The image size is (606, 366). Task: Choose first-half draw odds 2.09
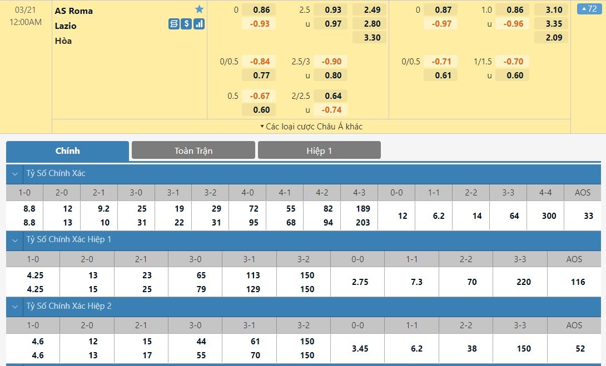point(554,38)
